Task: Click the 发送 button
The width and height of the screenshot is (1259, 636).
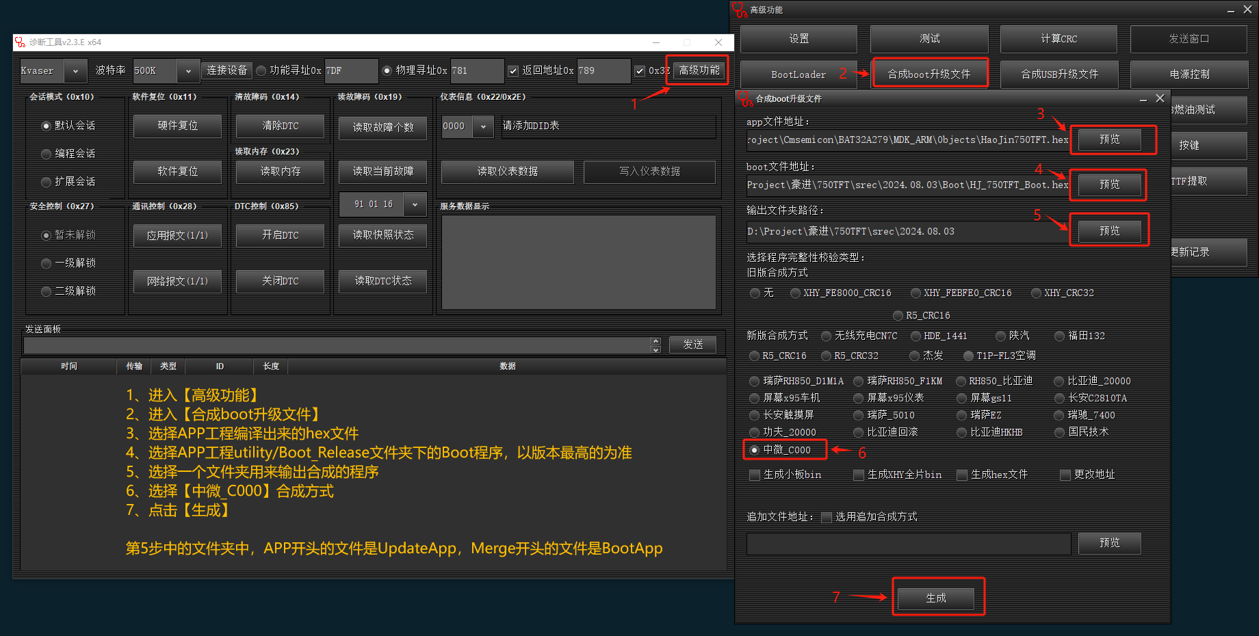Action: pos(692,345)
